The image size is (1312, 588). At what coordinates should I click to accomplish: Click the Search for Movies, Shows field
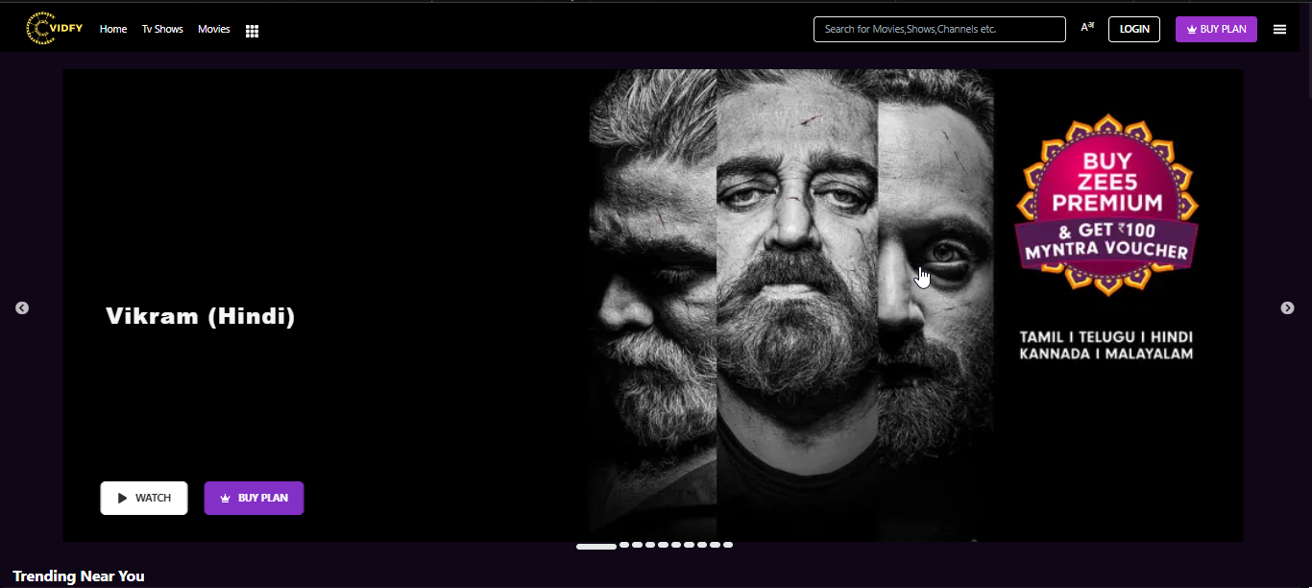938,30
